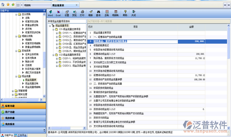Open the 查询 binoculars search tool
Viewport: 231px width, 137px height.
(x=98, y=13)
